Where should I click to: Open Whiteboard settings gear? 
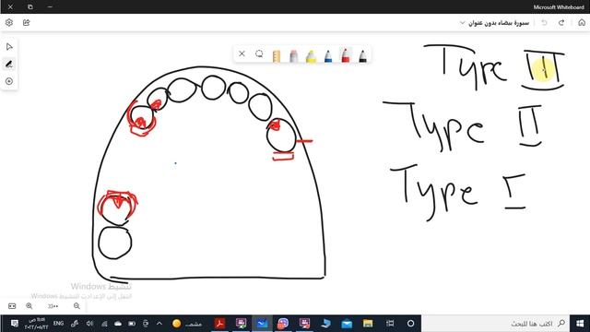pyautogui.click(x=9, y=22)
